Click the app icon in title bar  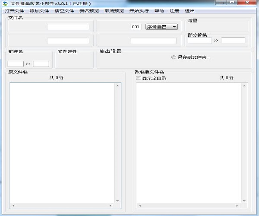click(5, 3)
